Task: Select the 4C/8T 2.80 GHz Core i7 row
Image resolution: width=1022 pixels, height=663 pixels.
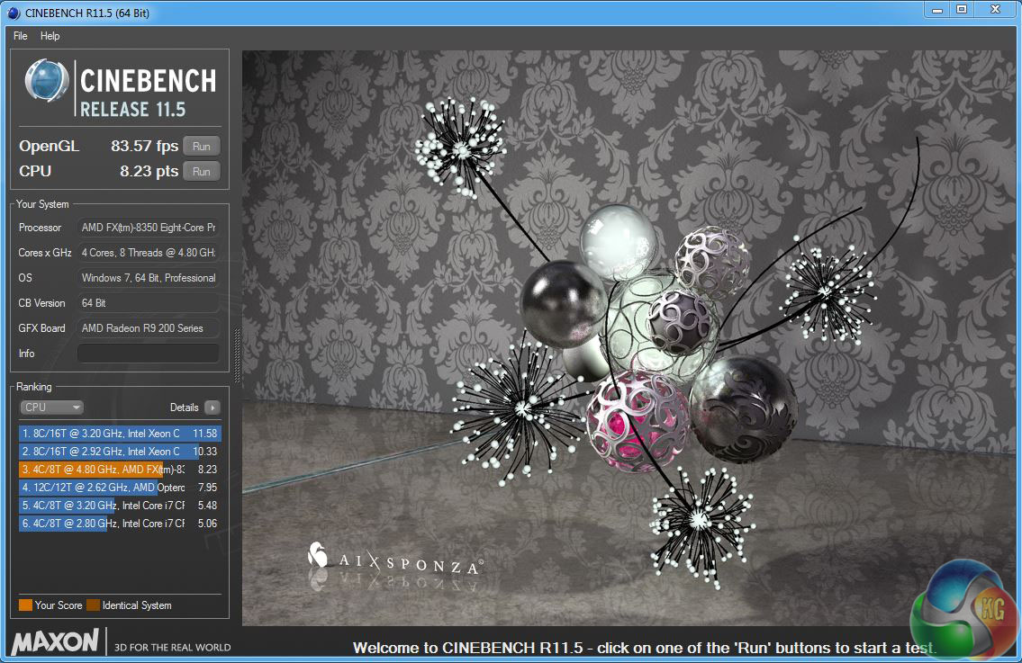Action: (x=119, y=524)
